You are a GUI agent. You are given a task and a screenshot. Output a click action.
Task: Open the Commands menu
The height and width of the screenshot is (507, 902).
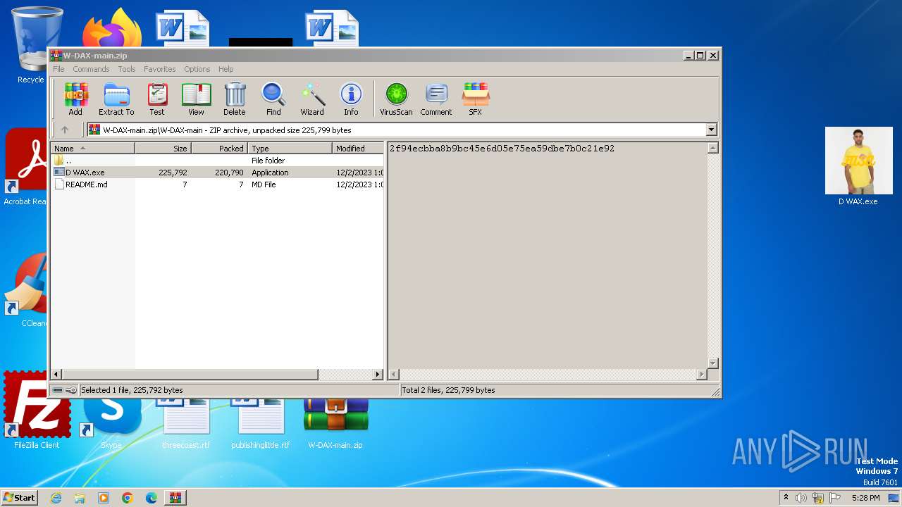point(91,69)
